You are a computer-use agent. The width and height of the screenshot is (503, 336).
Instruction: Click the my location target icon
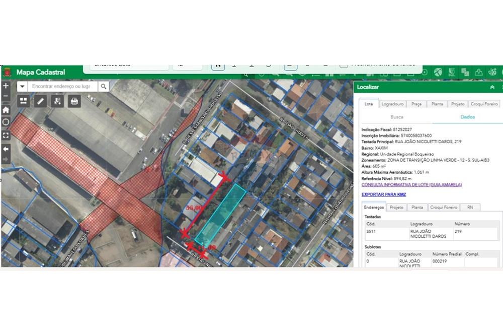pyautogui.click(x=6, y=122)
